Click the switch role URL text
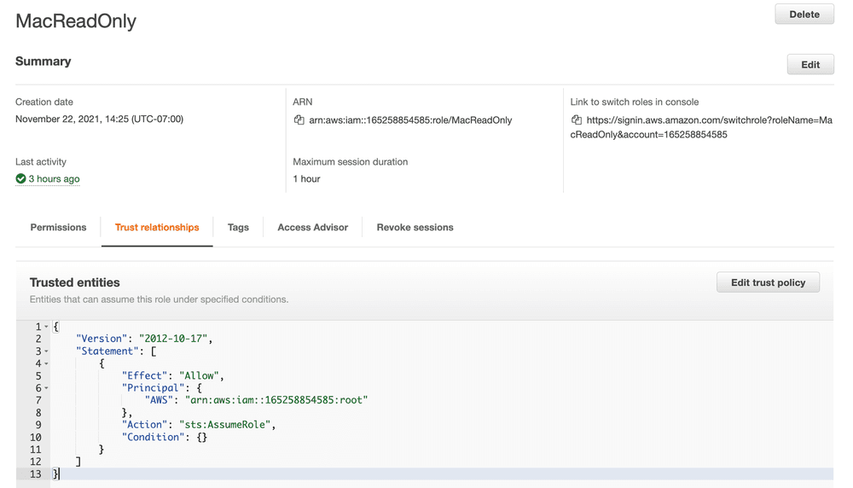The width and height of the screenshot is (853, 488). [x=701, y=127]
